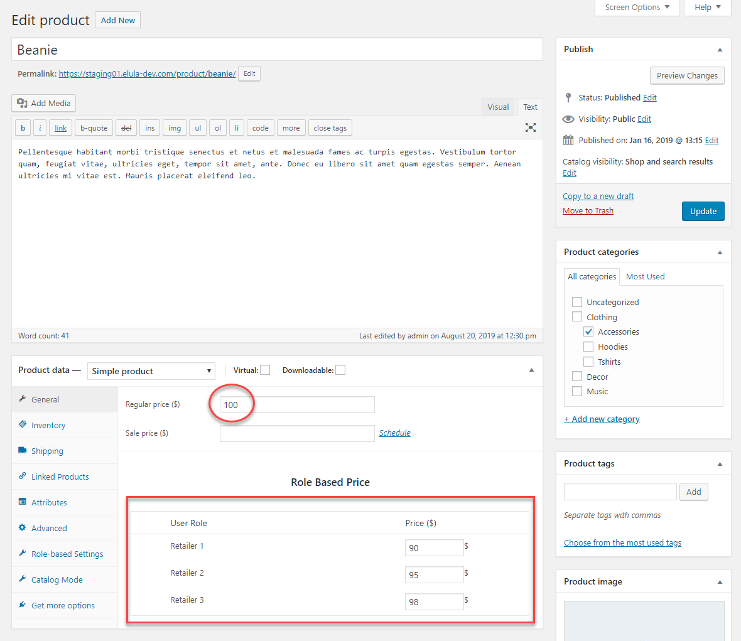741x641 pixels.
Task: Insert ins tag
Action: click(x=150, y=128)
